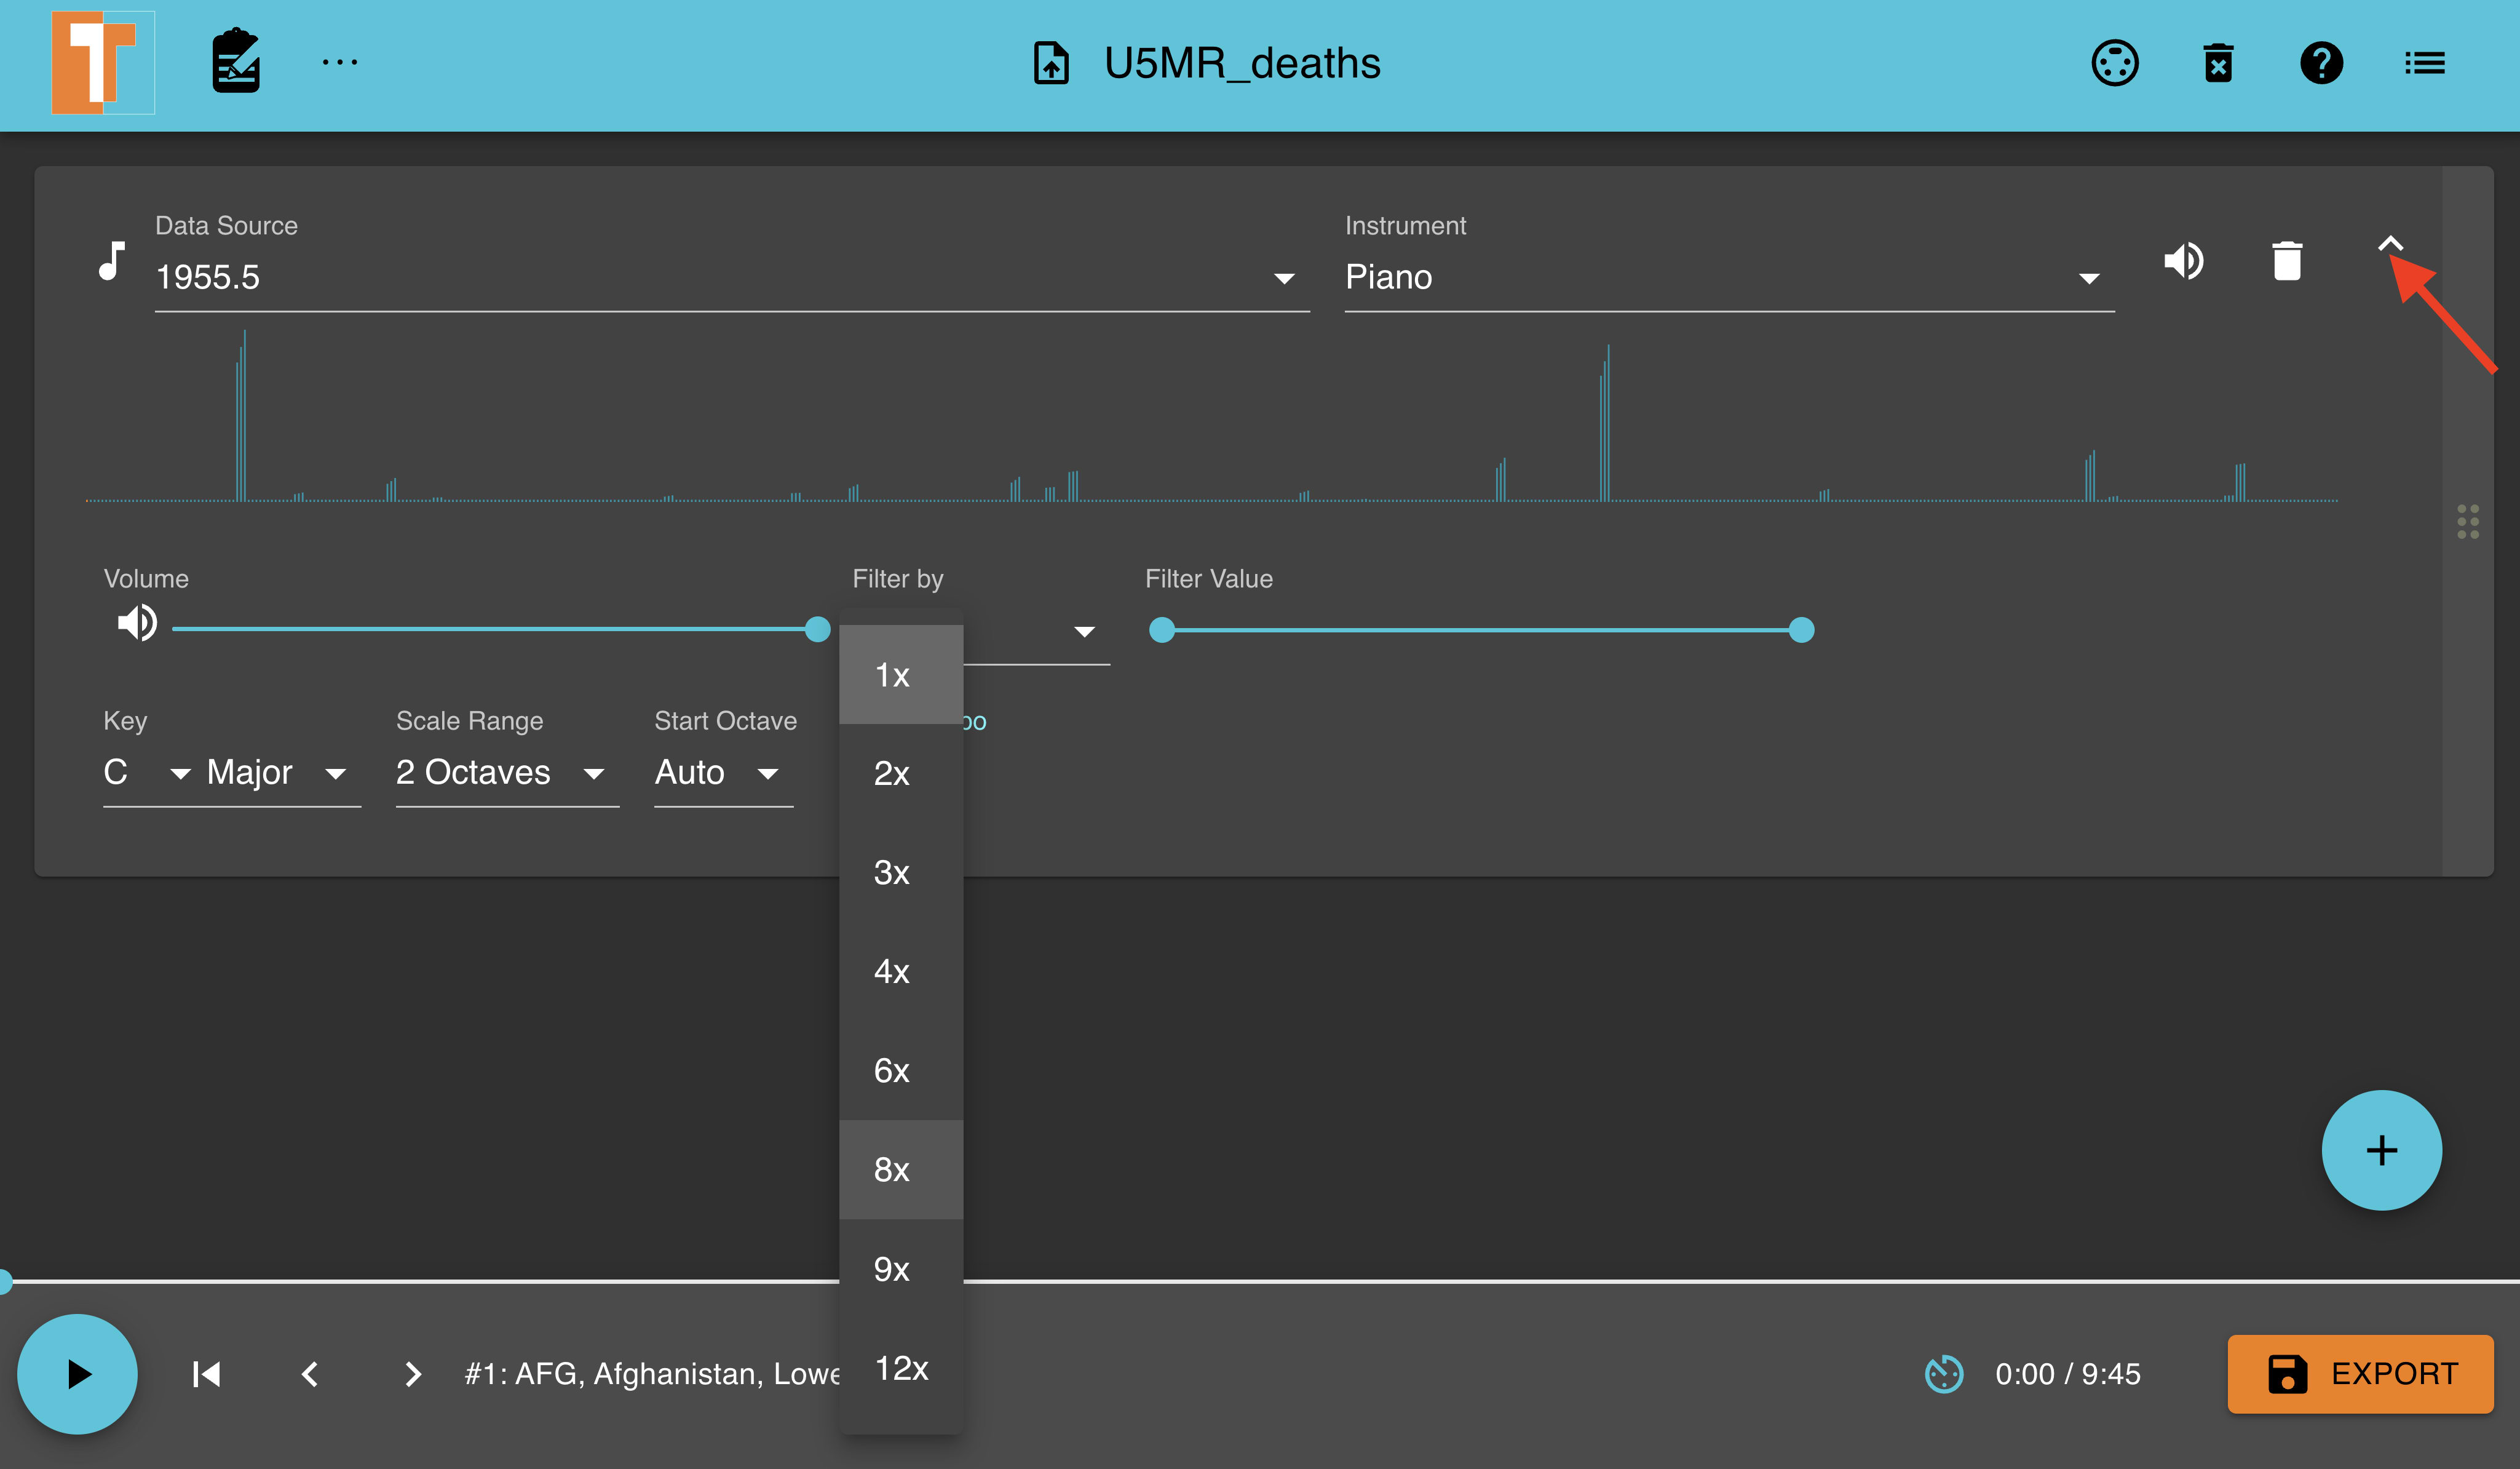2520x1469 pixels.
Task: Toggle the Volume speaker icon next to slider
Action: 137,623
